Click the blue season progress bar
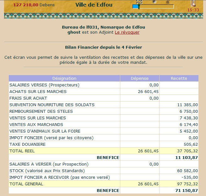Viewport: 206px width, 196px height. click(153, 6)
